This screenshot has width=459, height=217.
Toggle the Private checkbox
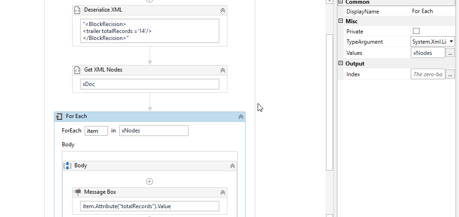[x=416, y=31]
